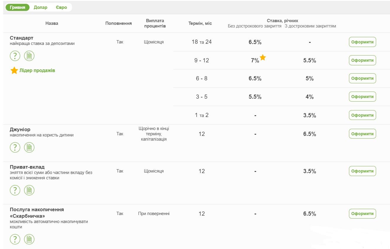This screenshot has width=390, height=249.
Task: Click Оформити for the Приват-вклад deposit
Action: [362, 171]
